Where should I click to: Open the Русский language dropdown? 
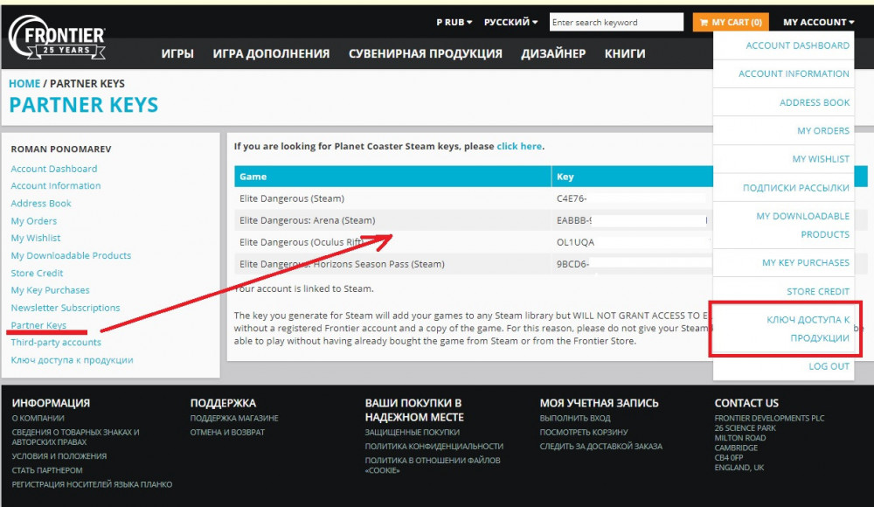(x=510, y=23)
